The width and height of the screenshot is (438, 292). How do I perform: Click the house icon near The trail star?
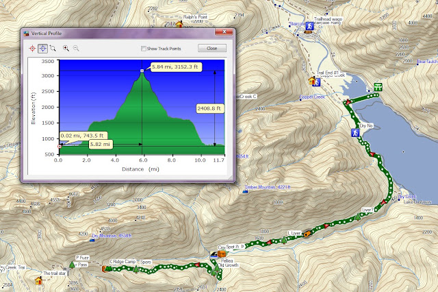(38, 280)
